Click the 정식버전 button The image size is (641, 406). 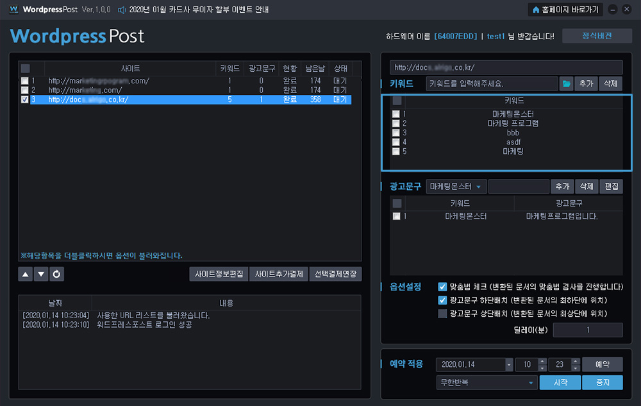coord(597,36)
